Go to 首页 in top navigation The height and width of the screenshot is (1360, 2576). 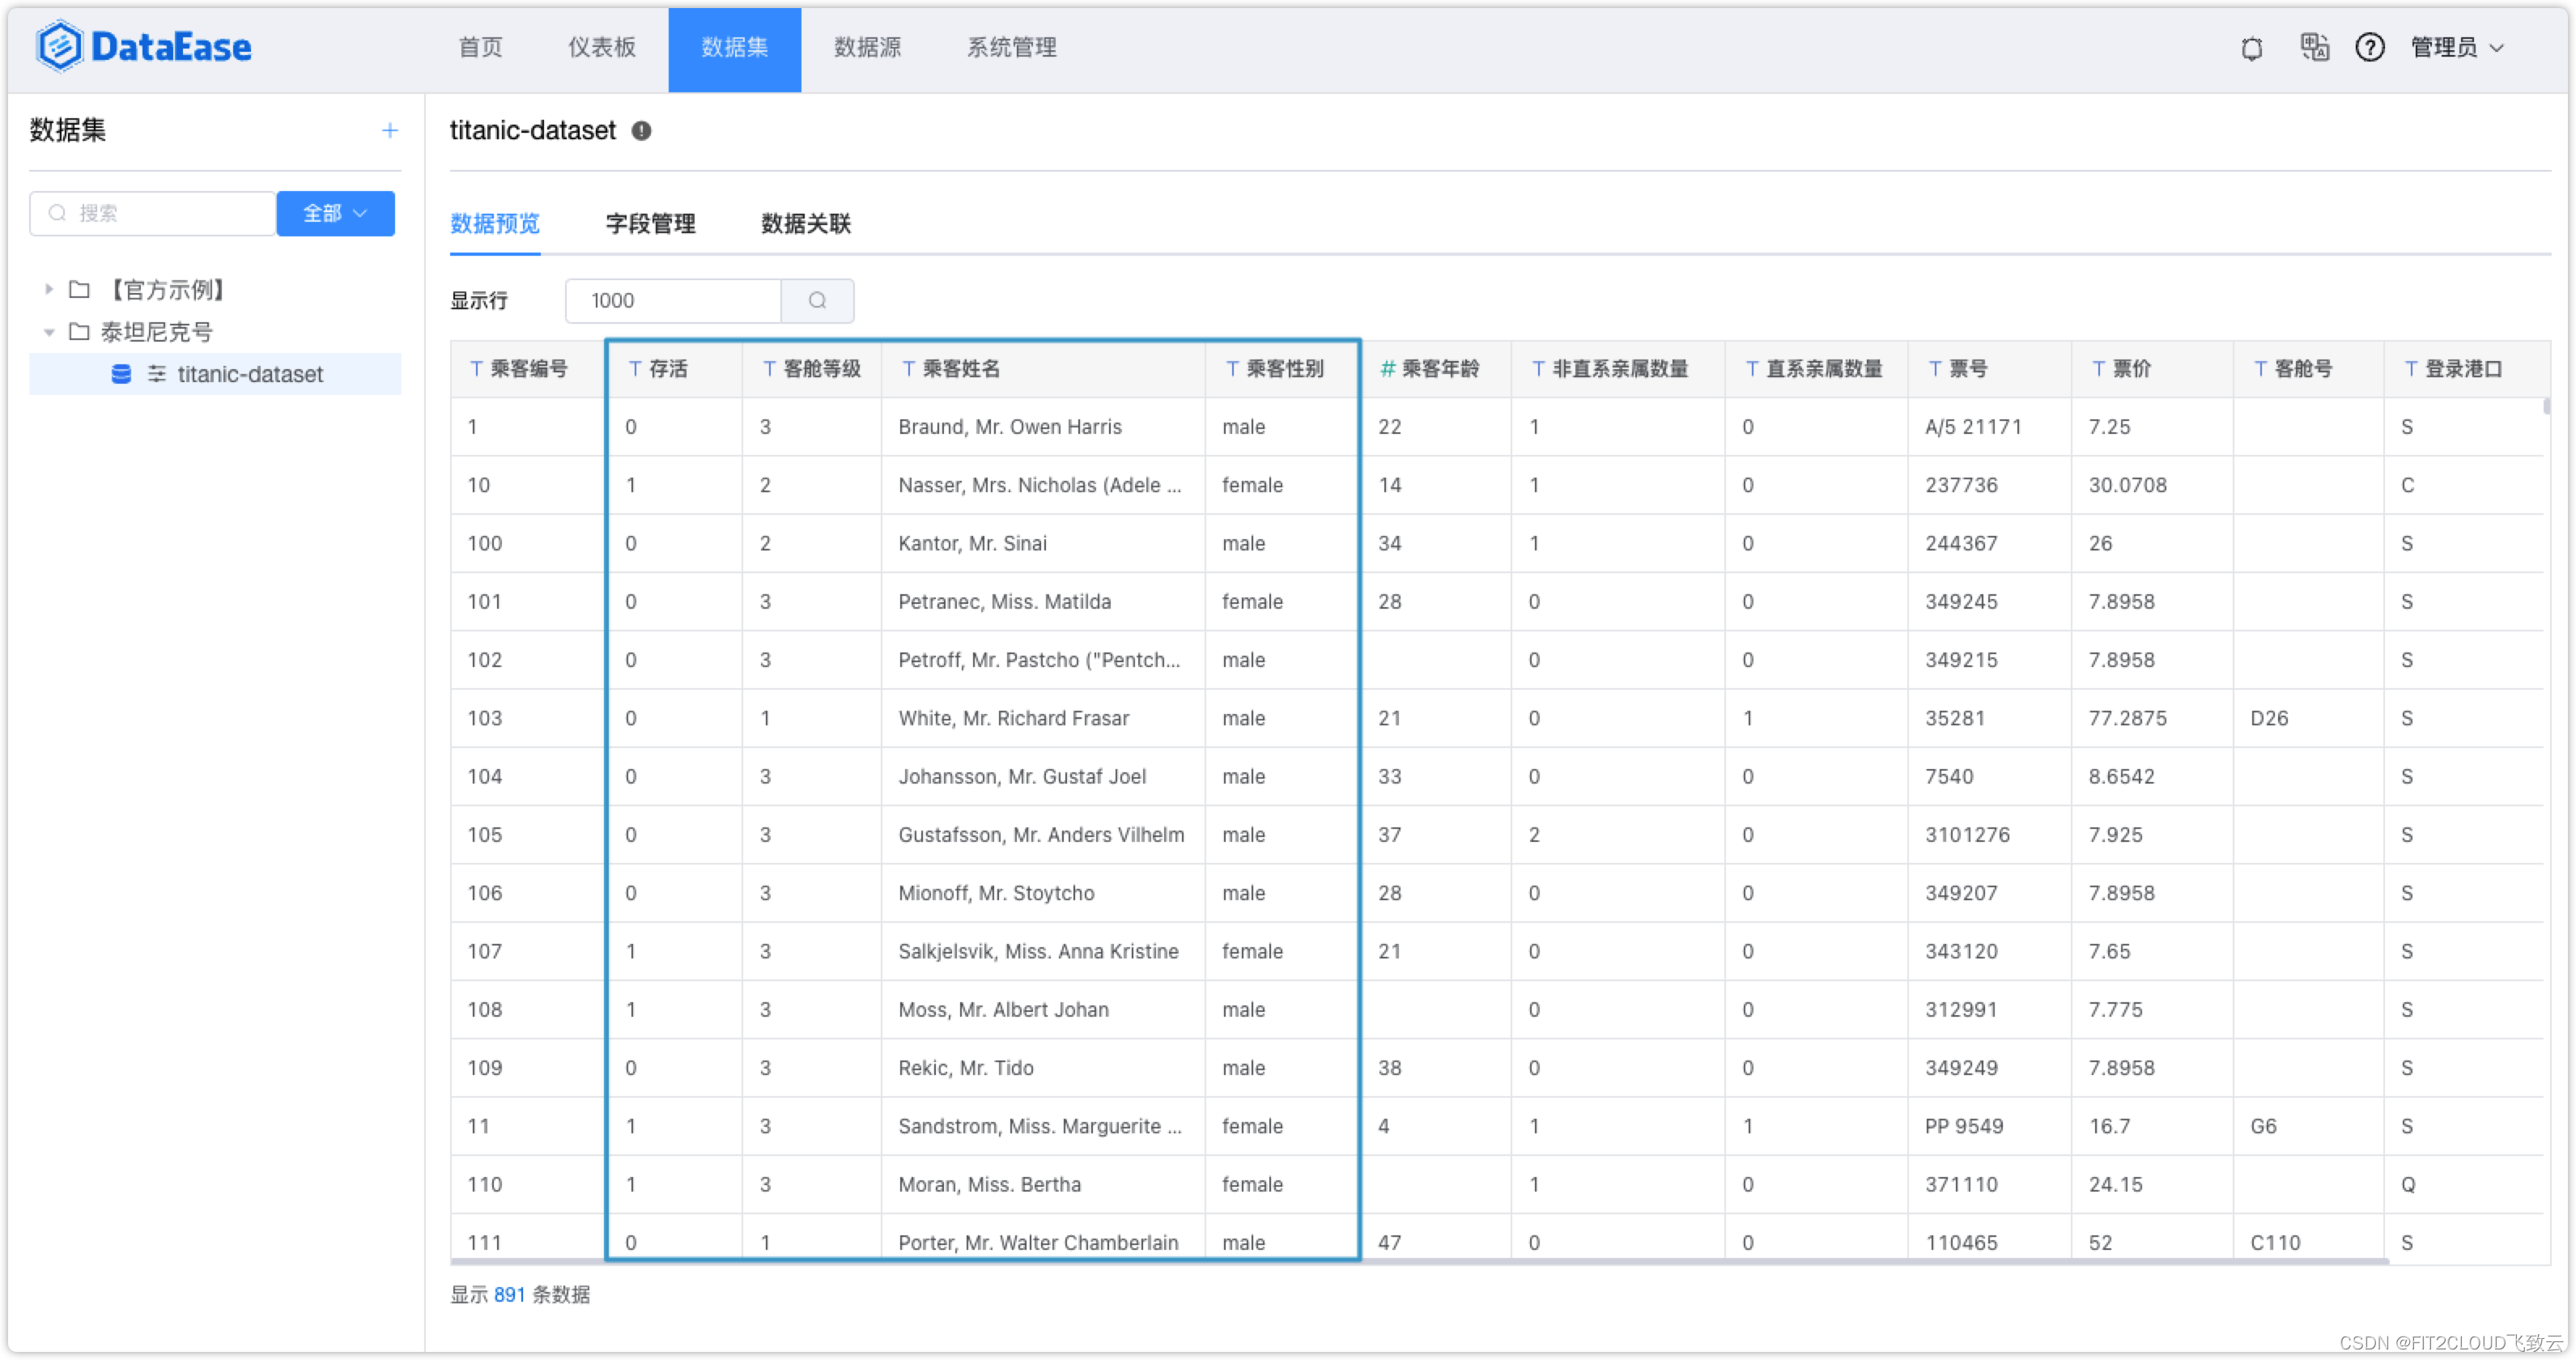480,47
